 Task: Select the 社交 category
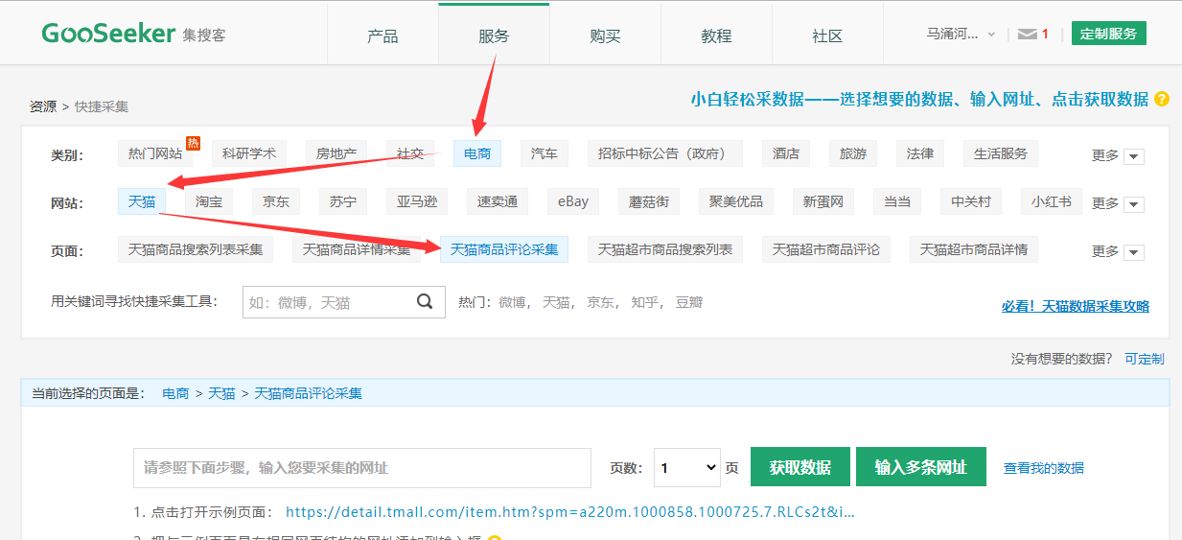(x=410, y=153)
